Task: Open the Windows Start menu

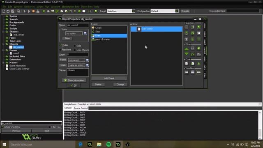Action: click(5, 144)
